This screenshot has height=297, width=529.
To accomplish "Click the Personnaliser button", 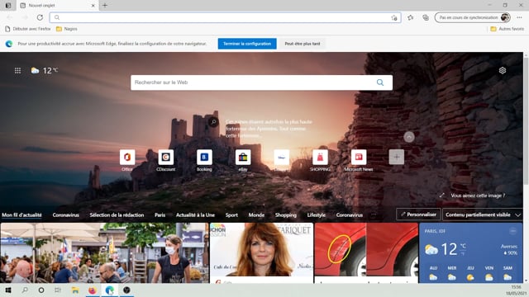I will tap(418, 214).
